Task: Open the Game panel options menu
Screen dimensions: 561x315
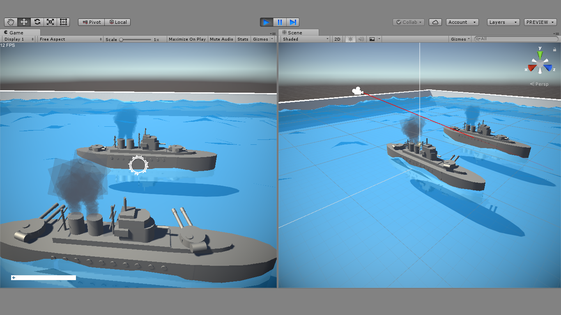Action: click(273, 33)
